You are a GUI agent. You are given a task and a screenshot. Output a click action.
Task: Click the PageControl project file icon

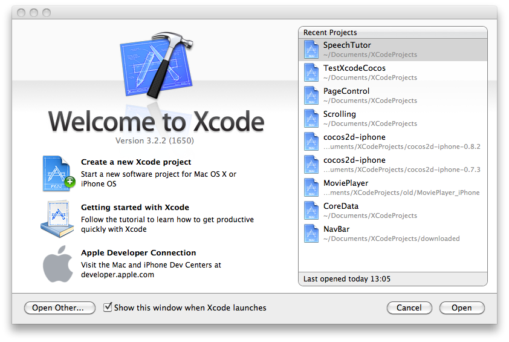(311, 96)
